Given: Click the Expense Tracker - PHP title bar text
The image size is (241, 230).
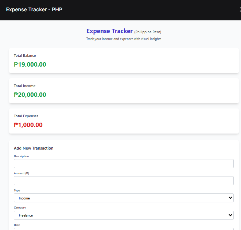Looking at the screenshot, I should 34,9.
